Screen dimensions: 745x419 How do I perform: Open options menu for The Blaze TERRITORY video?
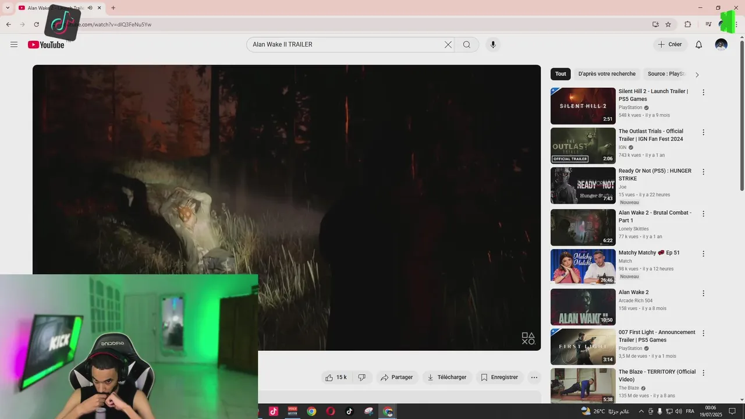tap(703, 373)
